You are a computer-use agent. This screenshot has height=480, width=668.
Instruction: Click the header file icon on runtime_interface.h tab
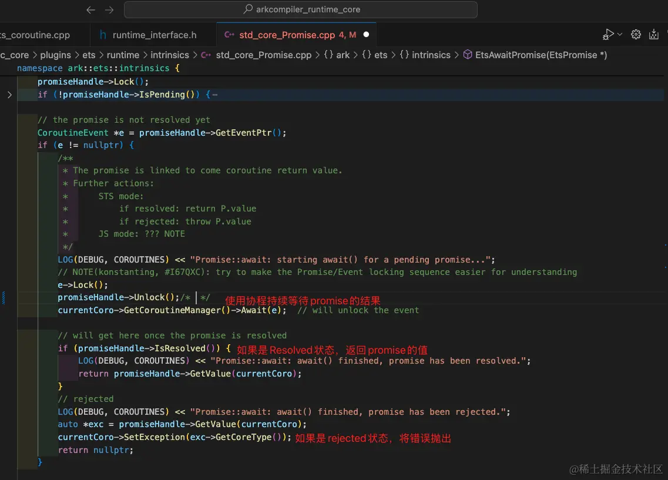pyautogui.click(x=103, y=35)
